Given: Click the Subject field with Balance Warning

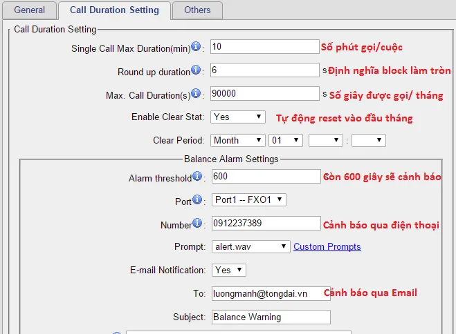Looking at the screenshot, I should [x=270, y=317].
